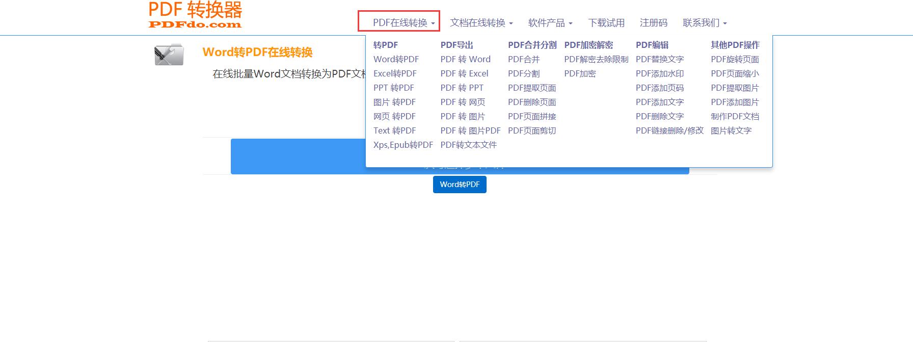The width and height of the screenshot is (913, 342).
Task: Go to 下载试用 page
Action: click(x=606, y=23)
